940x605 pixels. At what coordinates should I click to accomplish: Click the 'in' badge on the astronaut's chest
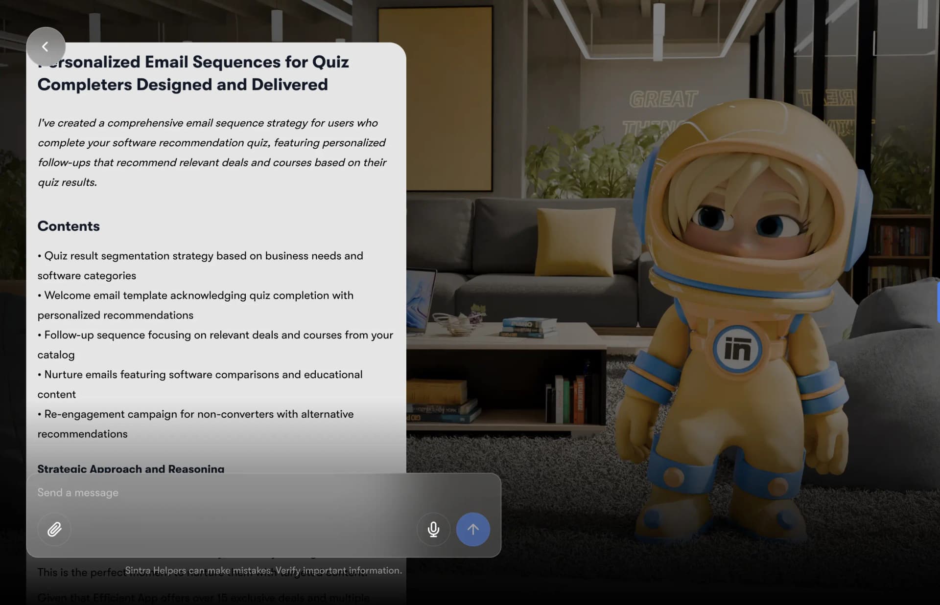738,349
